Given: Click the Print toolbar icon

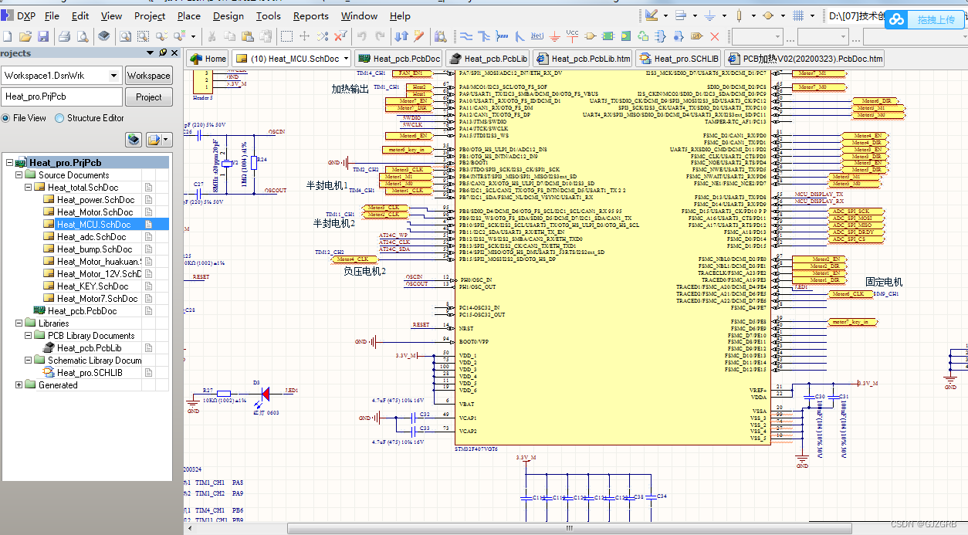Looking at the screenshot, I should [64, 36].
